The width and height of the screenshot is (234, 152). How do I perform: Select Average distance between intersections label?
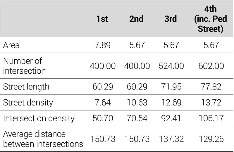pyautogui.click(x=43, y=139)
